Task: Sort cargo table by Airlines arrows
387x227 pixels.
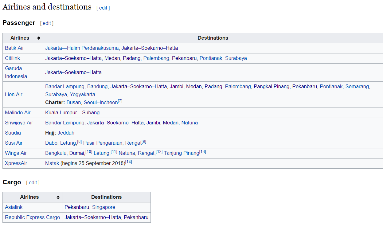Action: coord(58,197)
